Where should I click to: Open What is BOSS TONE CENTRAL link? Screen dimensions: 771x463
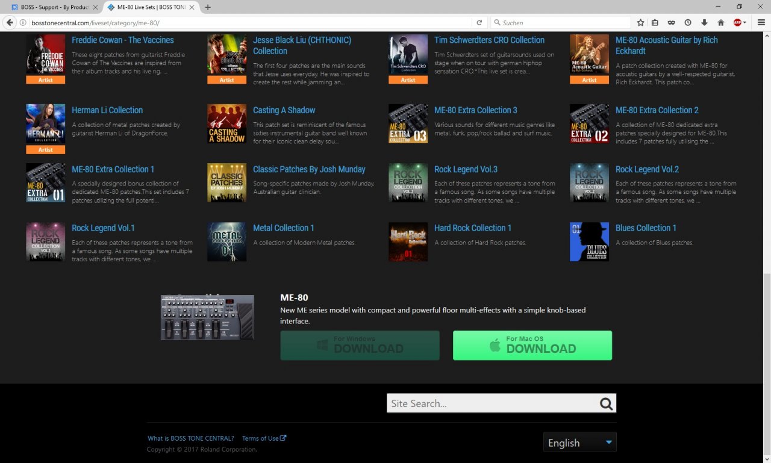pos(191,438)
